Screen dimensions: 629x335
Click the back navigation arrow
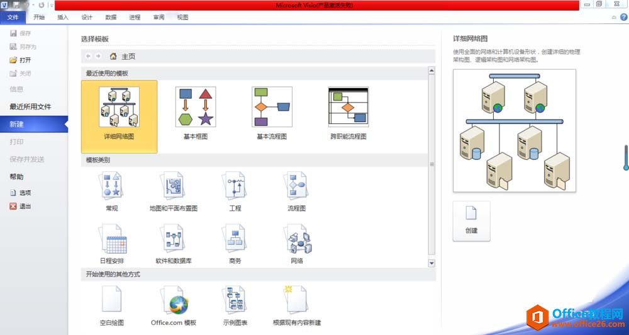[88, 56]
